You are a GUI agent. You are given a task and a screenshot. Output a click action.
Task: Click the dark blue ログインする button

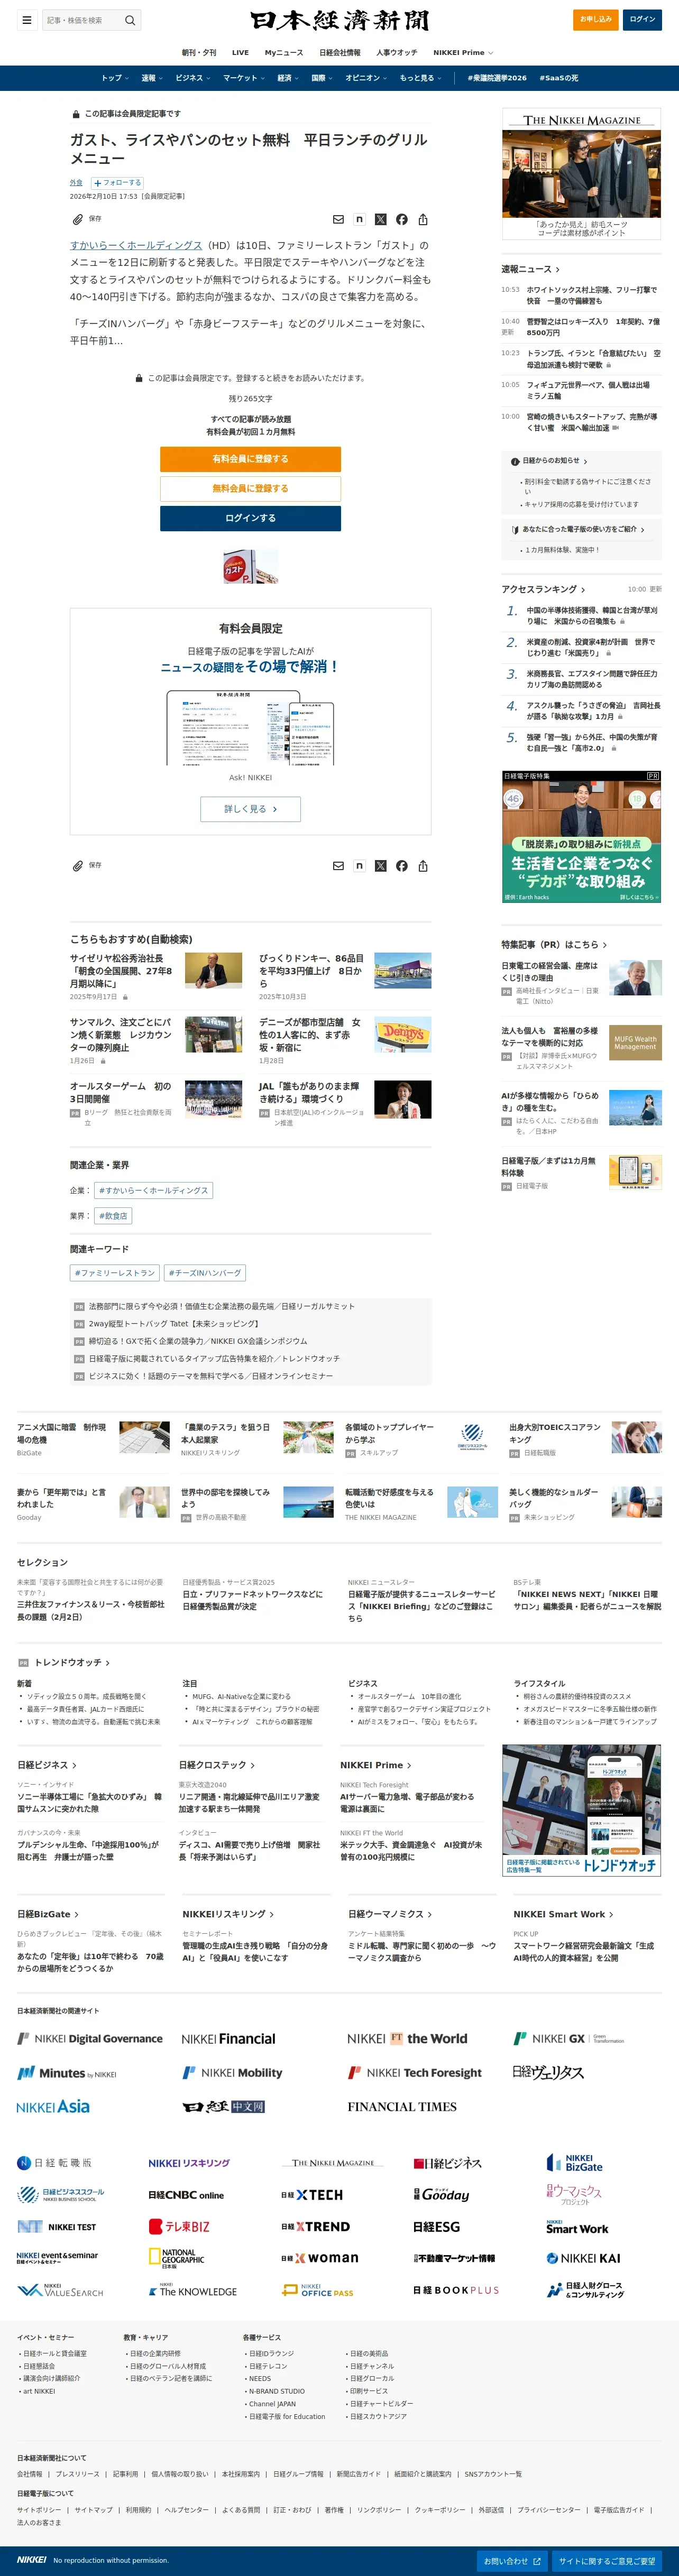point(250,518)
